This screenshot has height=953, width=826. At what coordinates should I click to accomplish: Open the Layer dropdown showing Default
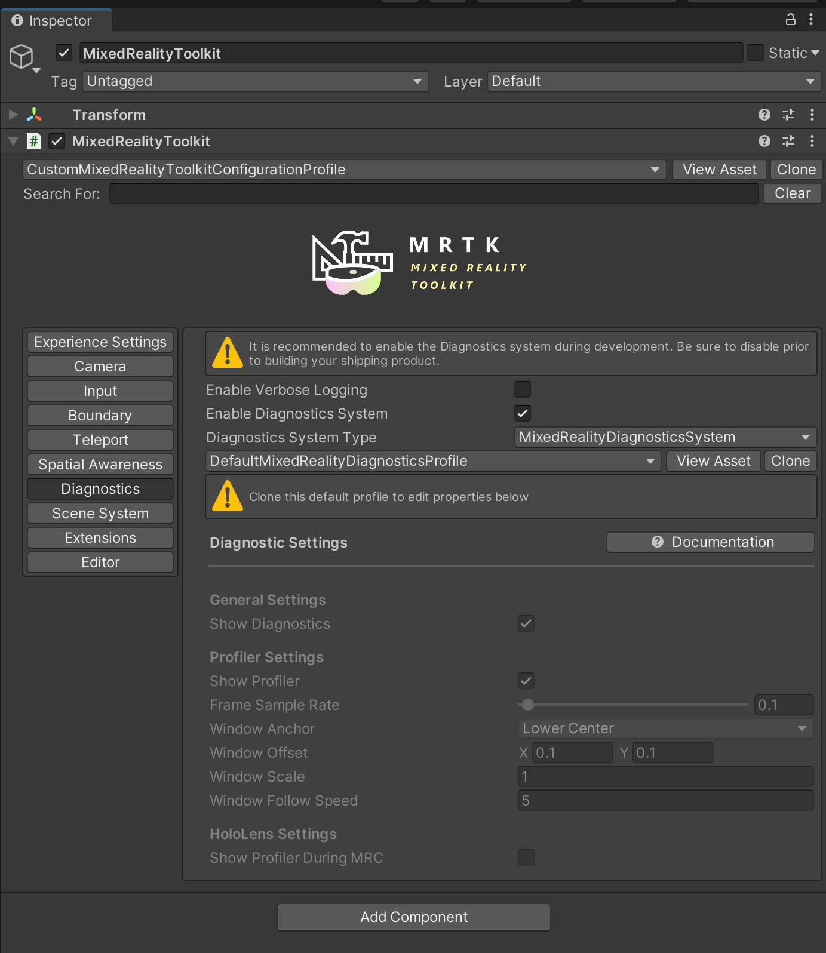pos(655,81)
